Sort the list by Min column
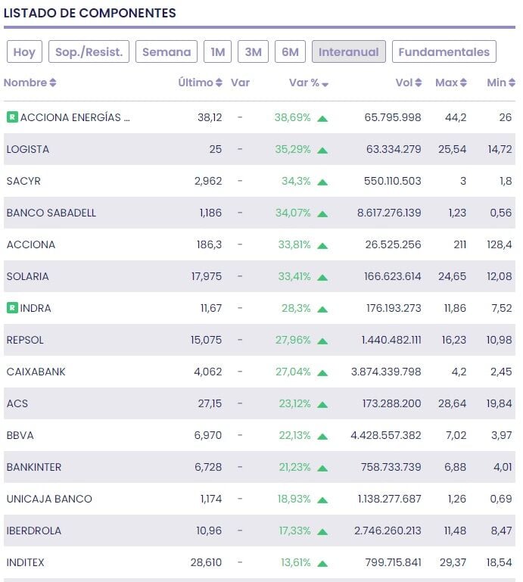 [500, 82]
